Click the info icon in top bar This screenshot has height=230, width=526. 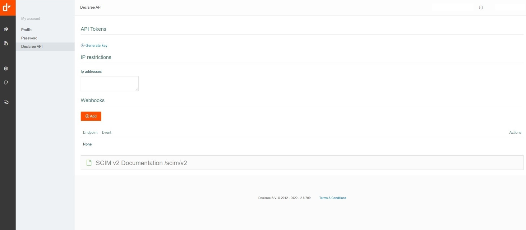point(481,8)
